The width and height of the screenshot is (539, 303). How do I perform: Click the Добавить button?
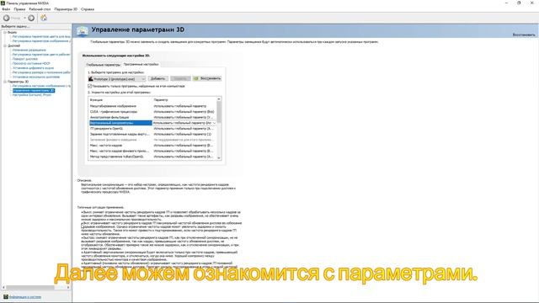click(157, 78)
